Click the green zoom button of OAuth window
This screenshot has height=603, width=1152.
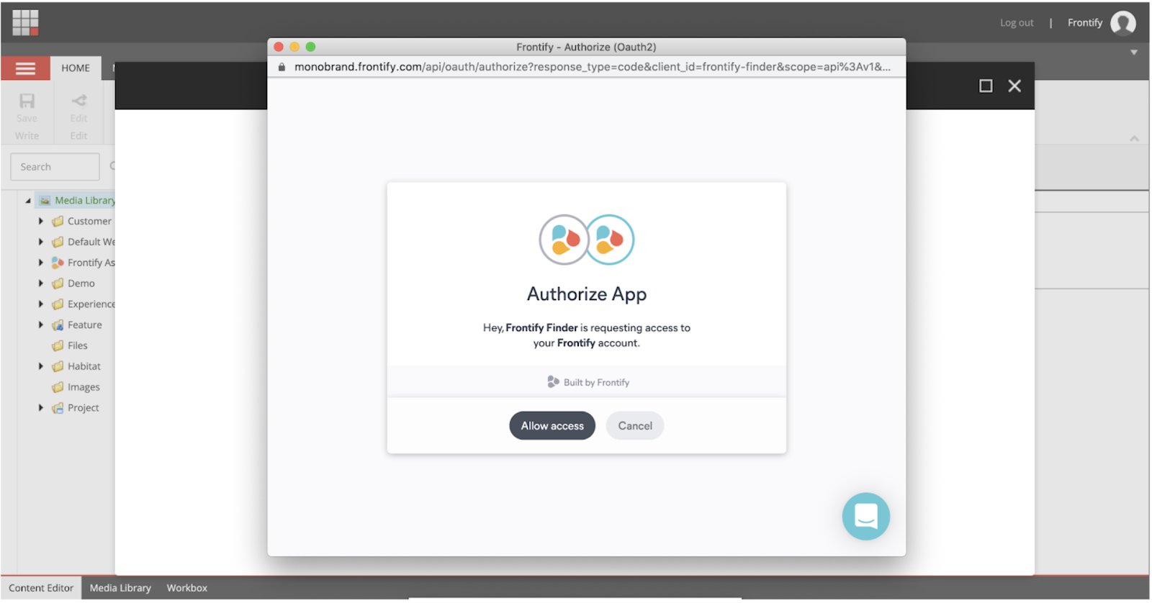coord(310,47)
